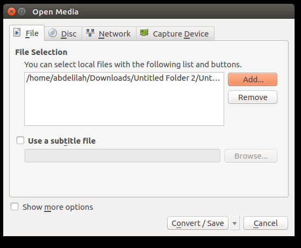The image size is (301, 248).
Task: Expand the dropdown arrow beside Convert / Save
Action: 234,223
